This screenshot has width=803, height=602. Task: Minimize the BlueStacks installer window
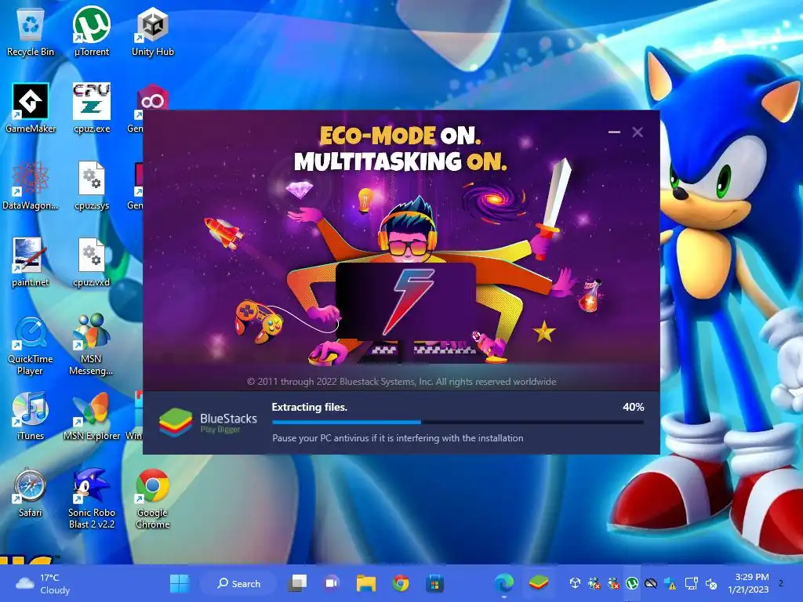614,132
